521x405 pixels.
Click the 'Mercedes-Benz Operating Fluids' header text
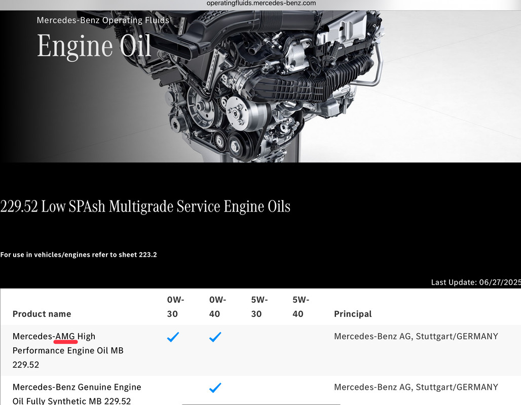103,20
